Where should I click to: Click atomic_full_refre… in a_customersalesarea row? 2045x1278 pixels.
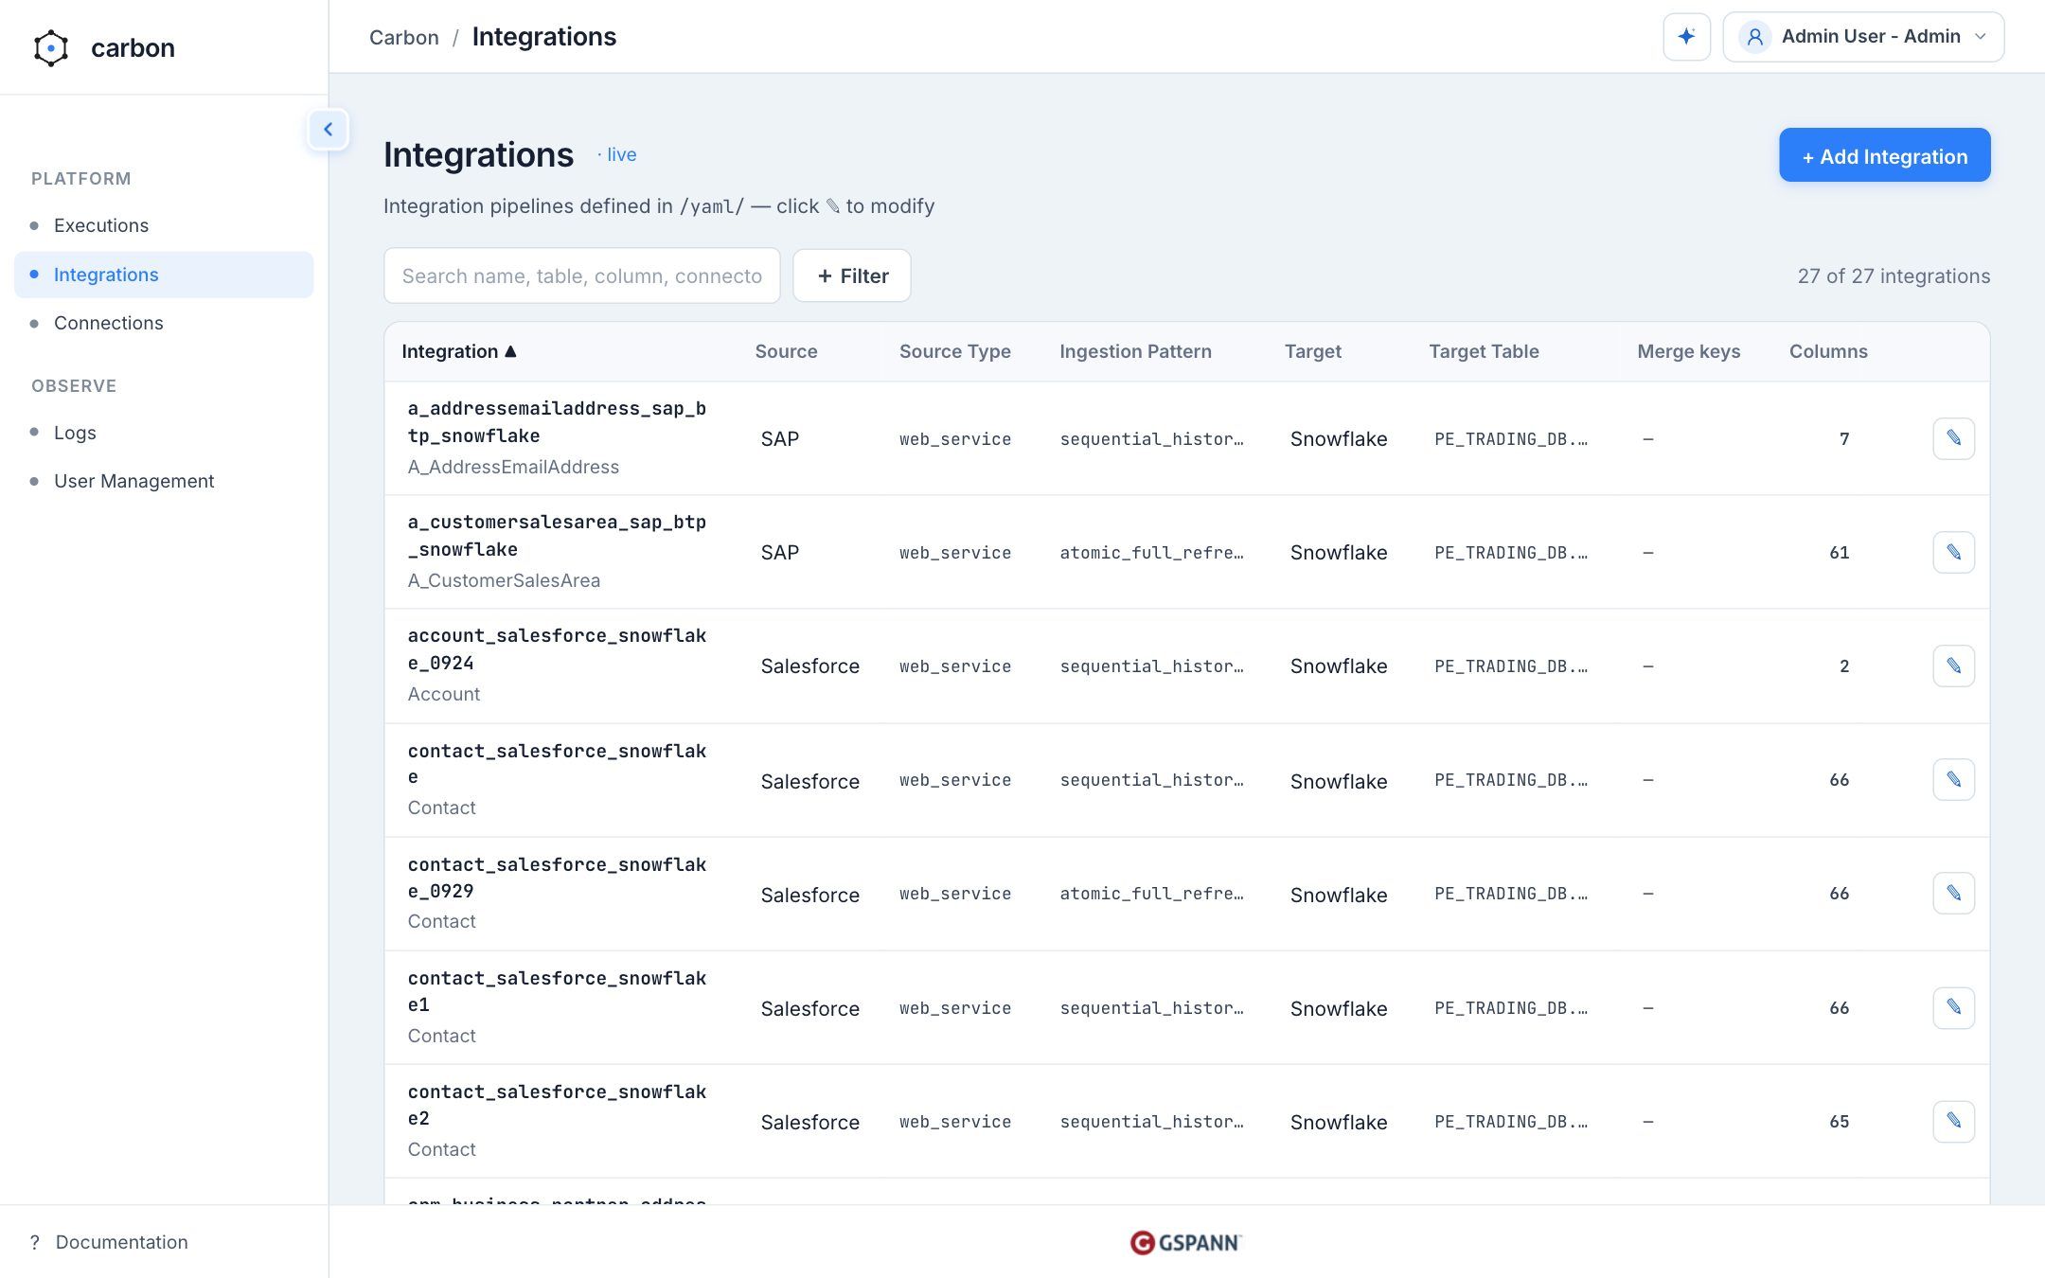1151,552
